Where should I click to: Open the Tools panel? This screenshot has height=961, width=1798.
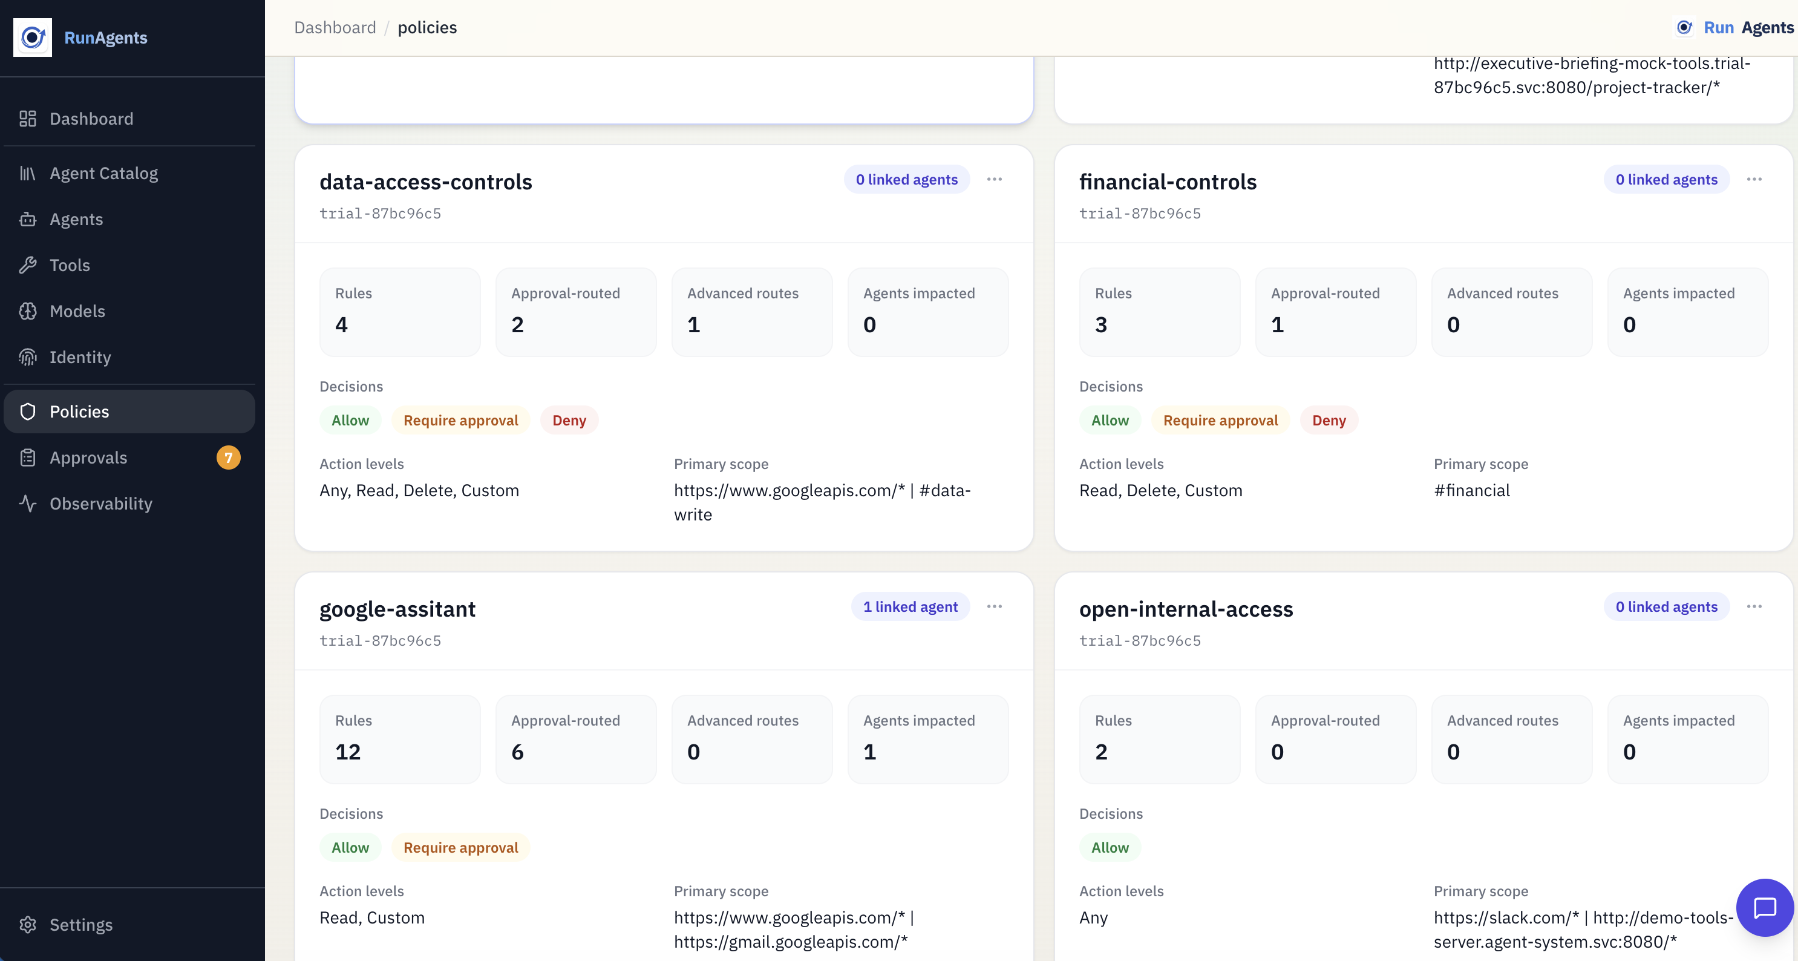69,264
